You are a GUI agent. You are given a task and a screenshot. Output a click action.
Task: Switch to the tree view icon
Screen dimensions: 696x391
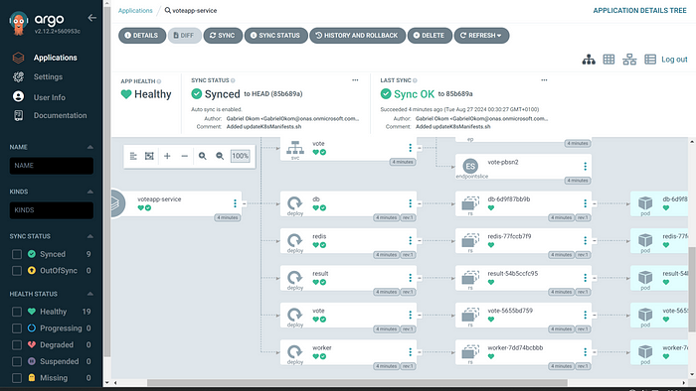[x=589, y=60]
